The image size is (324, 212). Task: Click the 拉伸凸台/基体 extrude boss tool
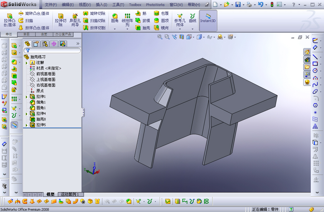click(x=9, y=20)
